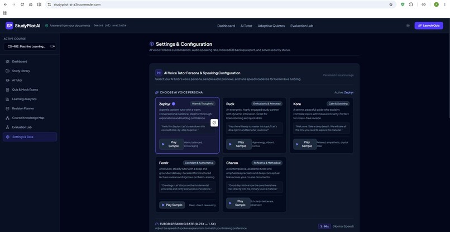This screenshot has width=450, height=232.
Task: Open the Chrome three-dot menu
Action: pos(444,4)
